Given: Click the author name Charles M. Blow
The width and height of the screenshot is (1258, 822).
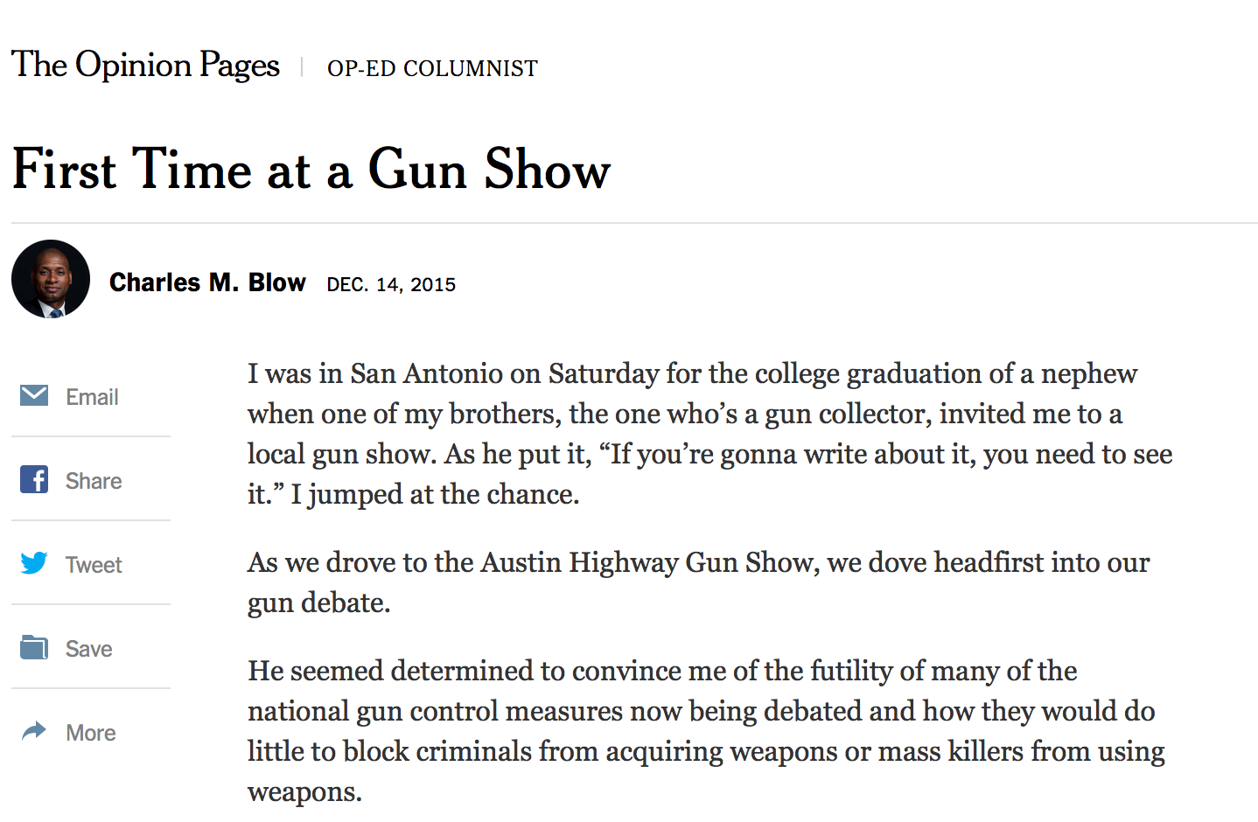Looking at the screenshot, I should pyautogui.click(x=207, y=282).
